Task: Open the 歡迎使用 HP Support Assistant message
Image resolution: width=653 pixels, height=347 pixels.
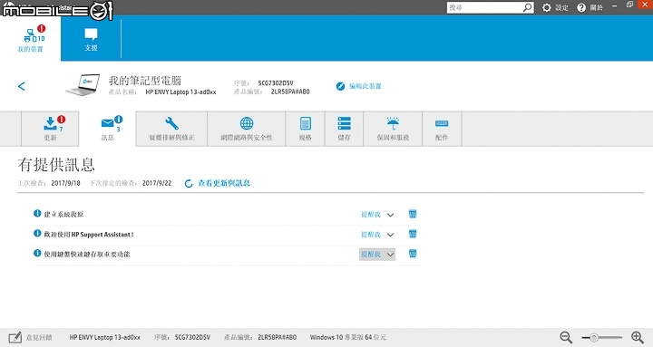Action: pyautogui.click(x=89, y=235)
